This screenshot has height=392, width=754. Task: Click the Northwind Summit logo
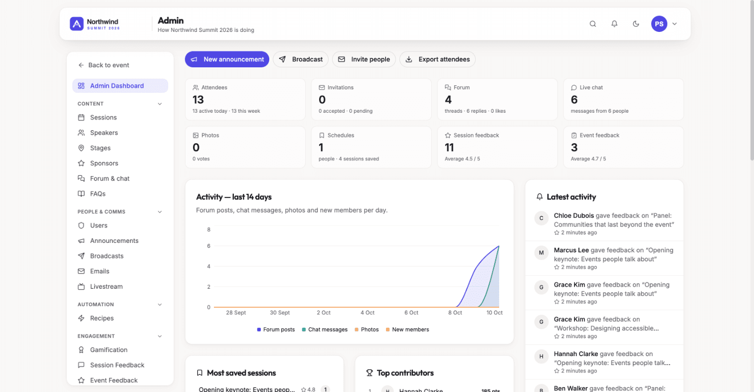click(95, 24)
